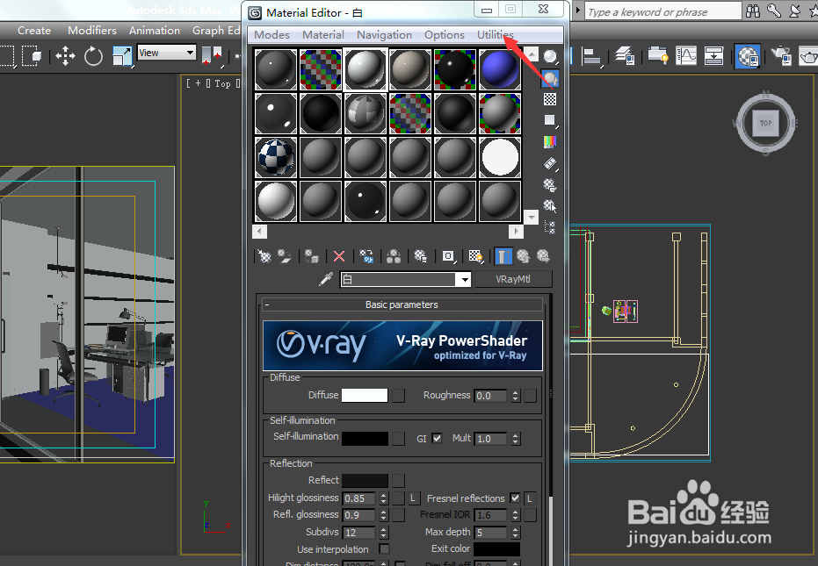Viewport: 818px width, 566px height.
Task: Click Reflect map button beside swatch
Action: [398, 481]
